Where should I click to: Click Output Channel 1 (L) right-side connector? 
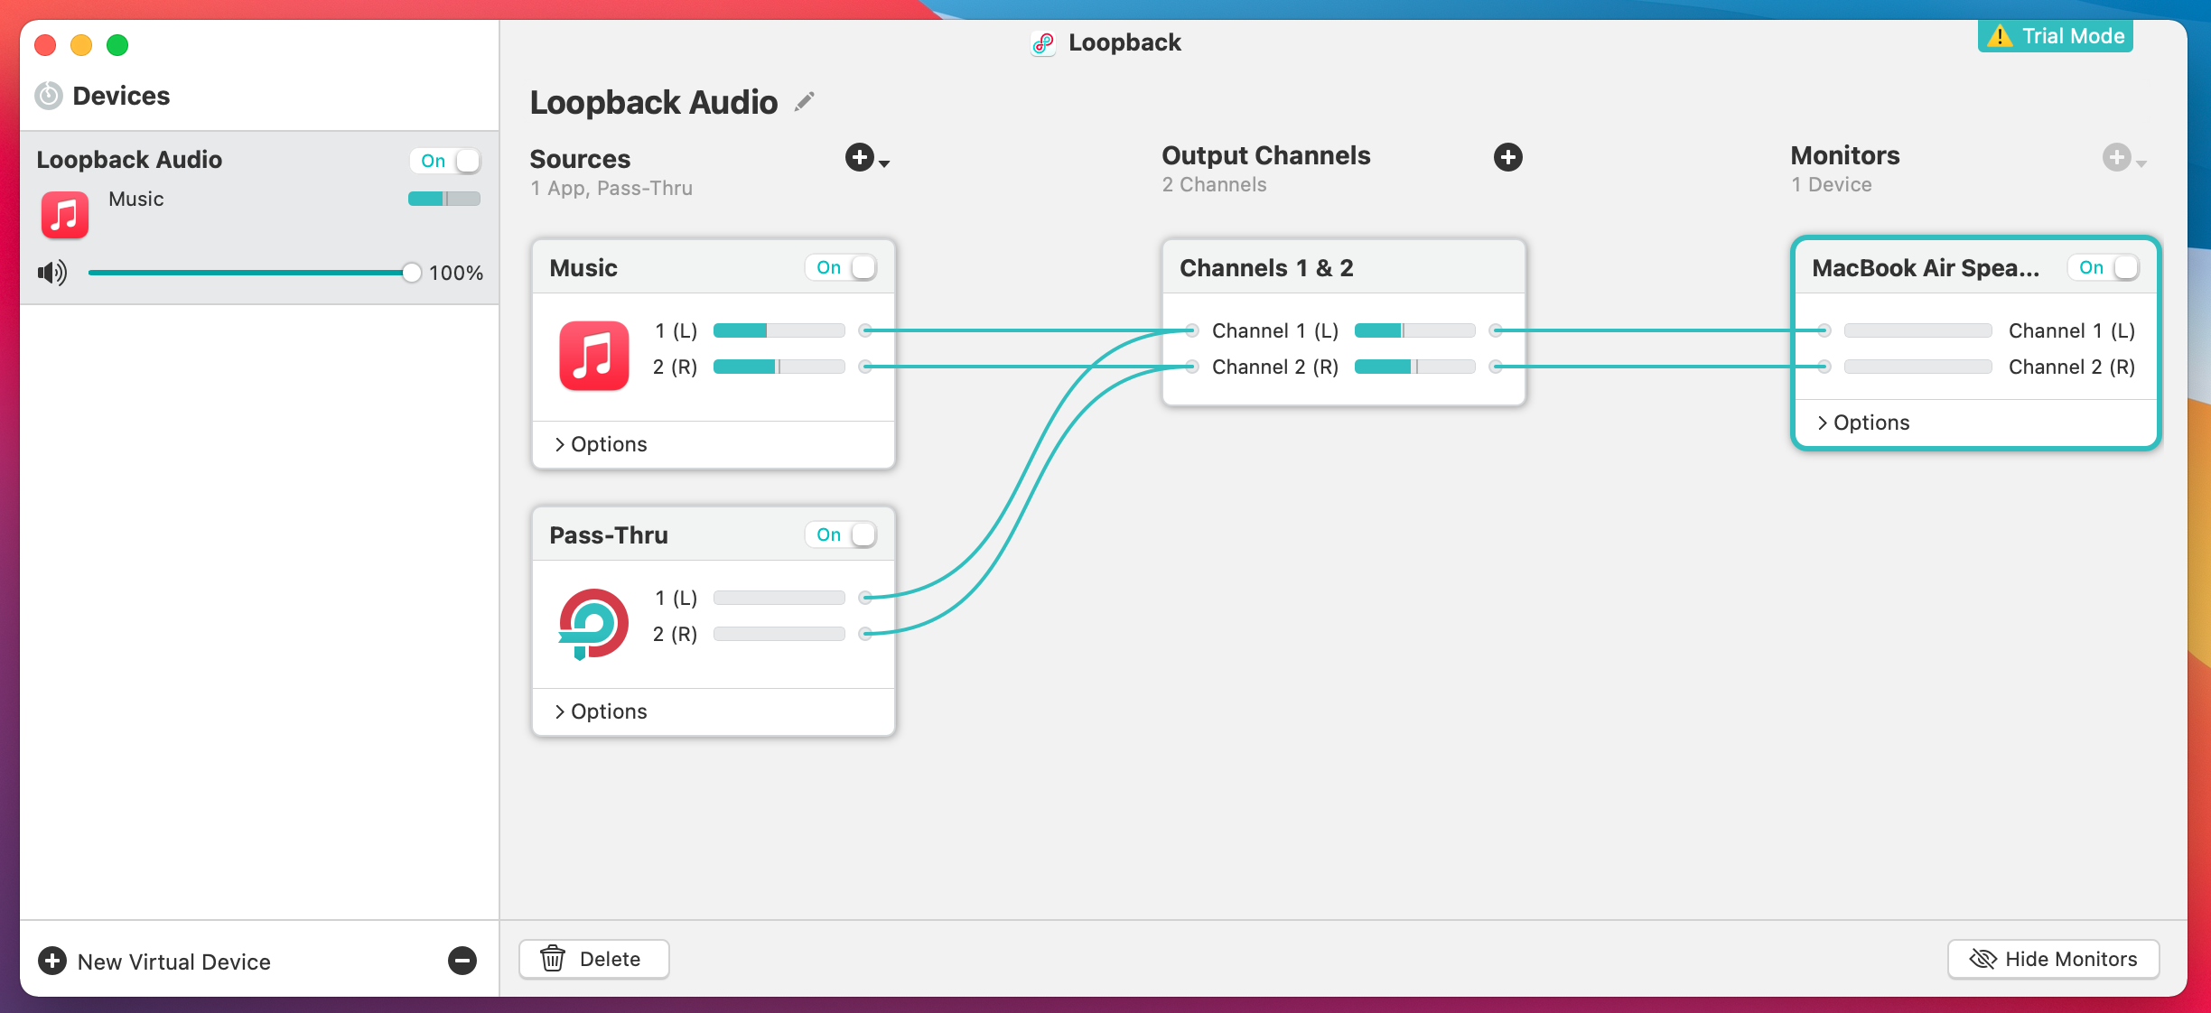pyautogui.click(x=1496, y=330)
